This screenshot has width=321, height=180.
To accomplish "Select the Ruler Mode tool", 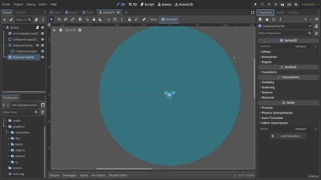I will click(x=100, y=19).
